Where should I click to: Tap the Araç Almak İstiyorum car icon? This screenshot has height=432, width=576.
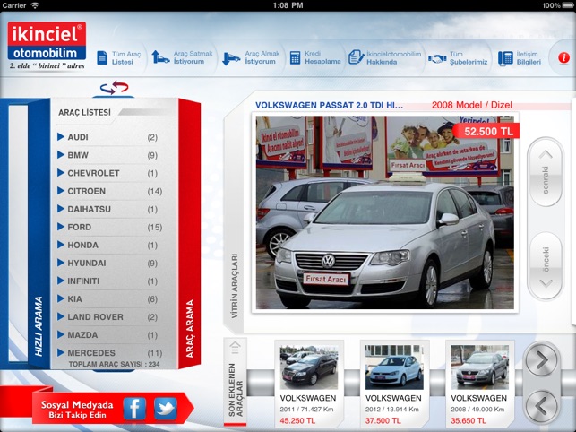pyautogui.click(x=231, y=59)
